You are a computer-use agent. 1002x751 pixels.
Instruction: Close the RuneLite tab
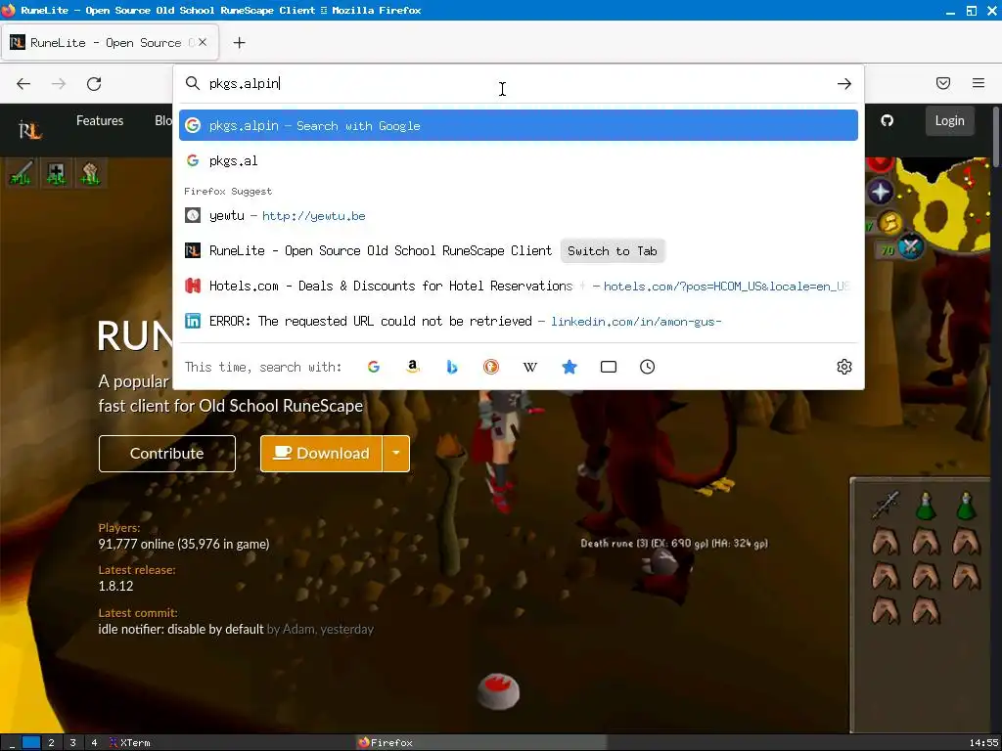coord(203,42)
